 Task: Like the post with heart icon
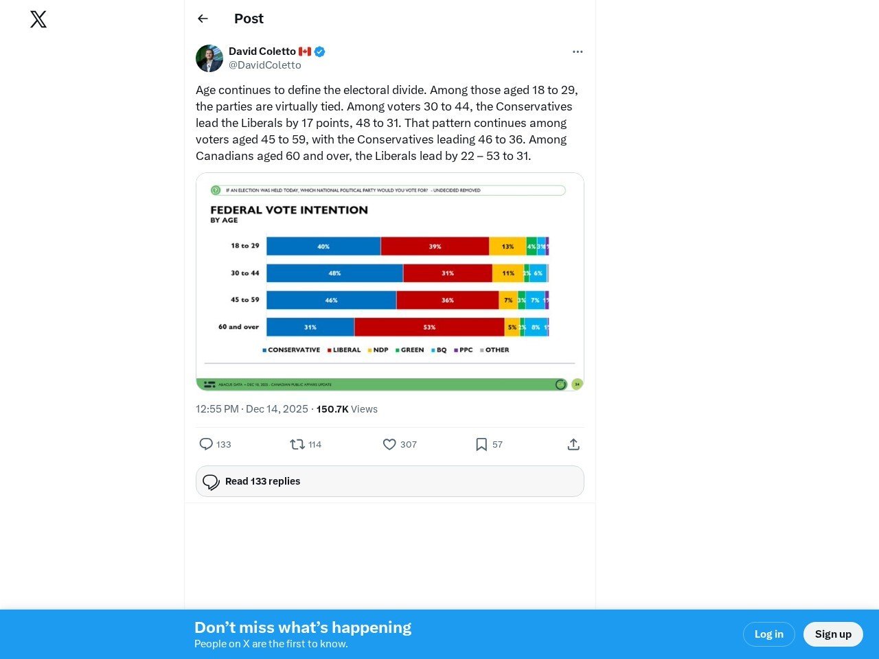389,444
